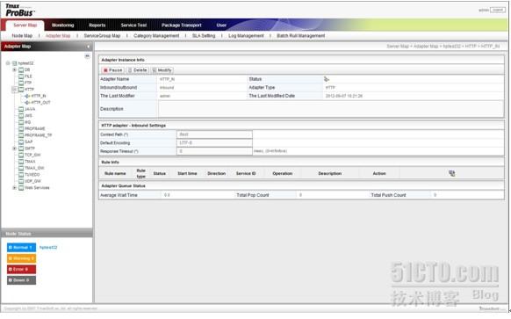Image resolution: width=511 pixels, height=319 pixels.
Task: Click the Status running icon
Action: point(327,79)
